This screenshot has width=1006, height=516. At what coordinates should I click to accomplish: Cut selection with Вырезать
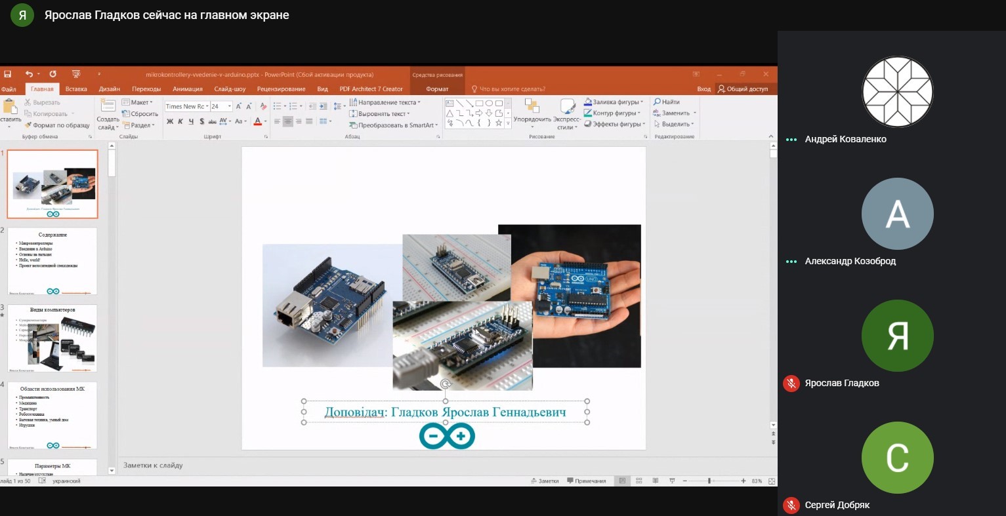click(x=42, y=102)
